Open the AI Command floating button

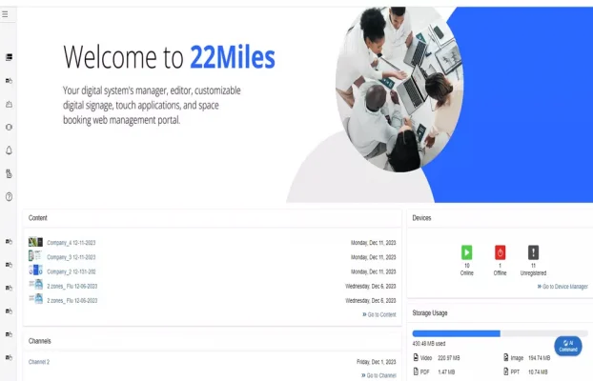[568, 346]
